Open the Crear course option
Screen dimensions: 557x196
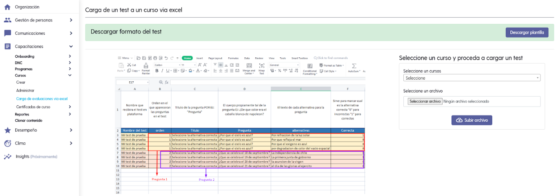[x=21, y=83]
